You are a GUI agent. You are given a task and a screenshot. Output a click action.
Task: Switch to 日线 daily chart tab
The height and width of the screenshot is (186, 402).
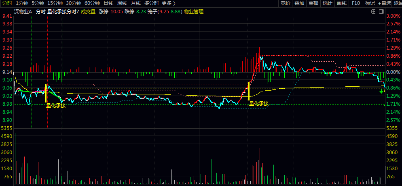pyautogui.click(x=108, y=3)
